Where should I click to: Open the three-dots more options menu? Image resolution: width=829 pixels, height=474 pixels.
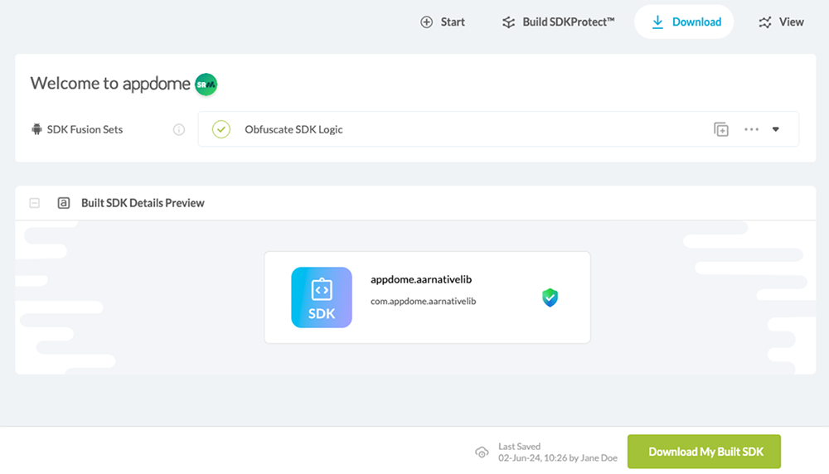751,129
